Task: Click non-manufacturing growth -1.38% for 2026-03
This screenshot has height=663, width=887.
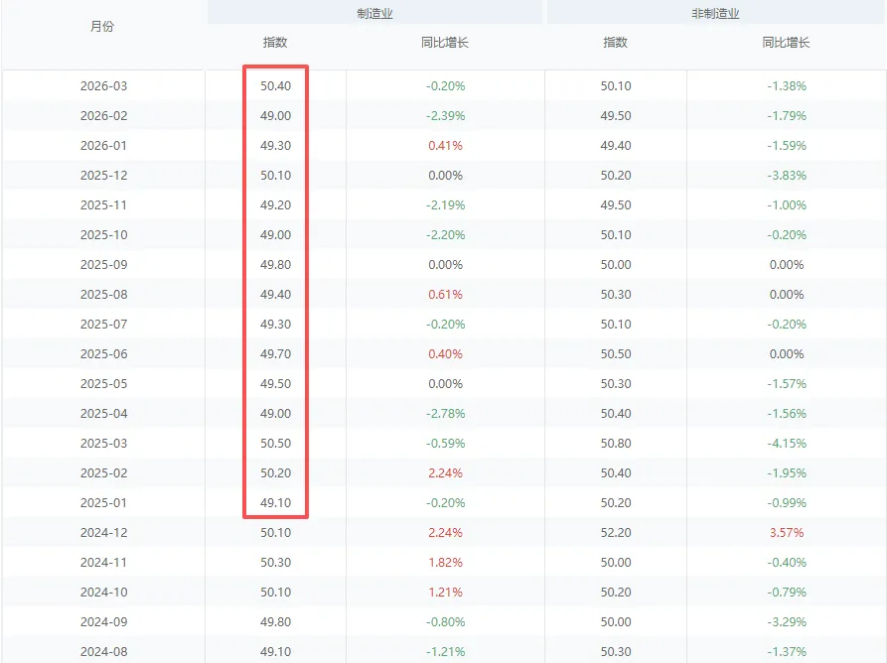Action: coord(787,86)
